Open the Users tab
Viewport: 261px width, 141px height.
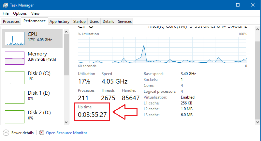point(94,22)
